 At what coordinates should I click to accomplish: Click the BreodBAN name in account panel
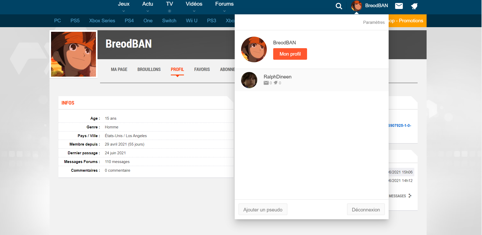point(284,43)
